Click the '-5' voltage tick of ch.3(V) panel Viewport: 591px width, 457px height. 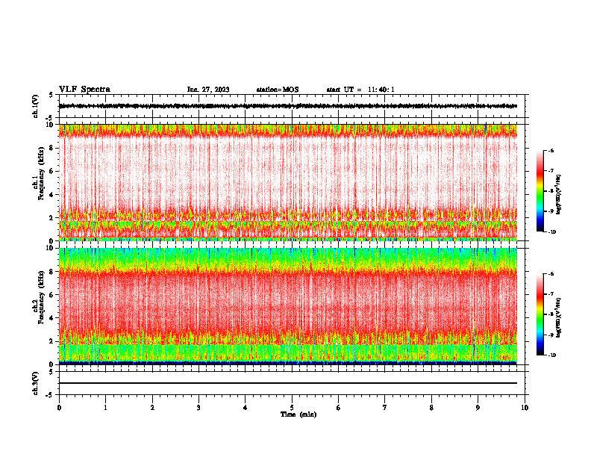point(50,395)
